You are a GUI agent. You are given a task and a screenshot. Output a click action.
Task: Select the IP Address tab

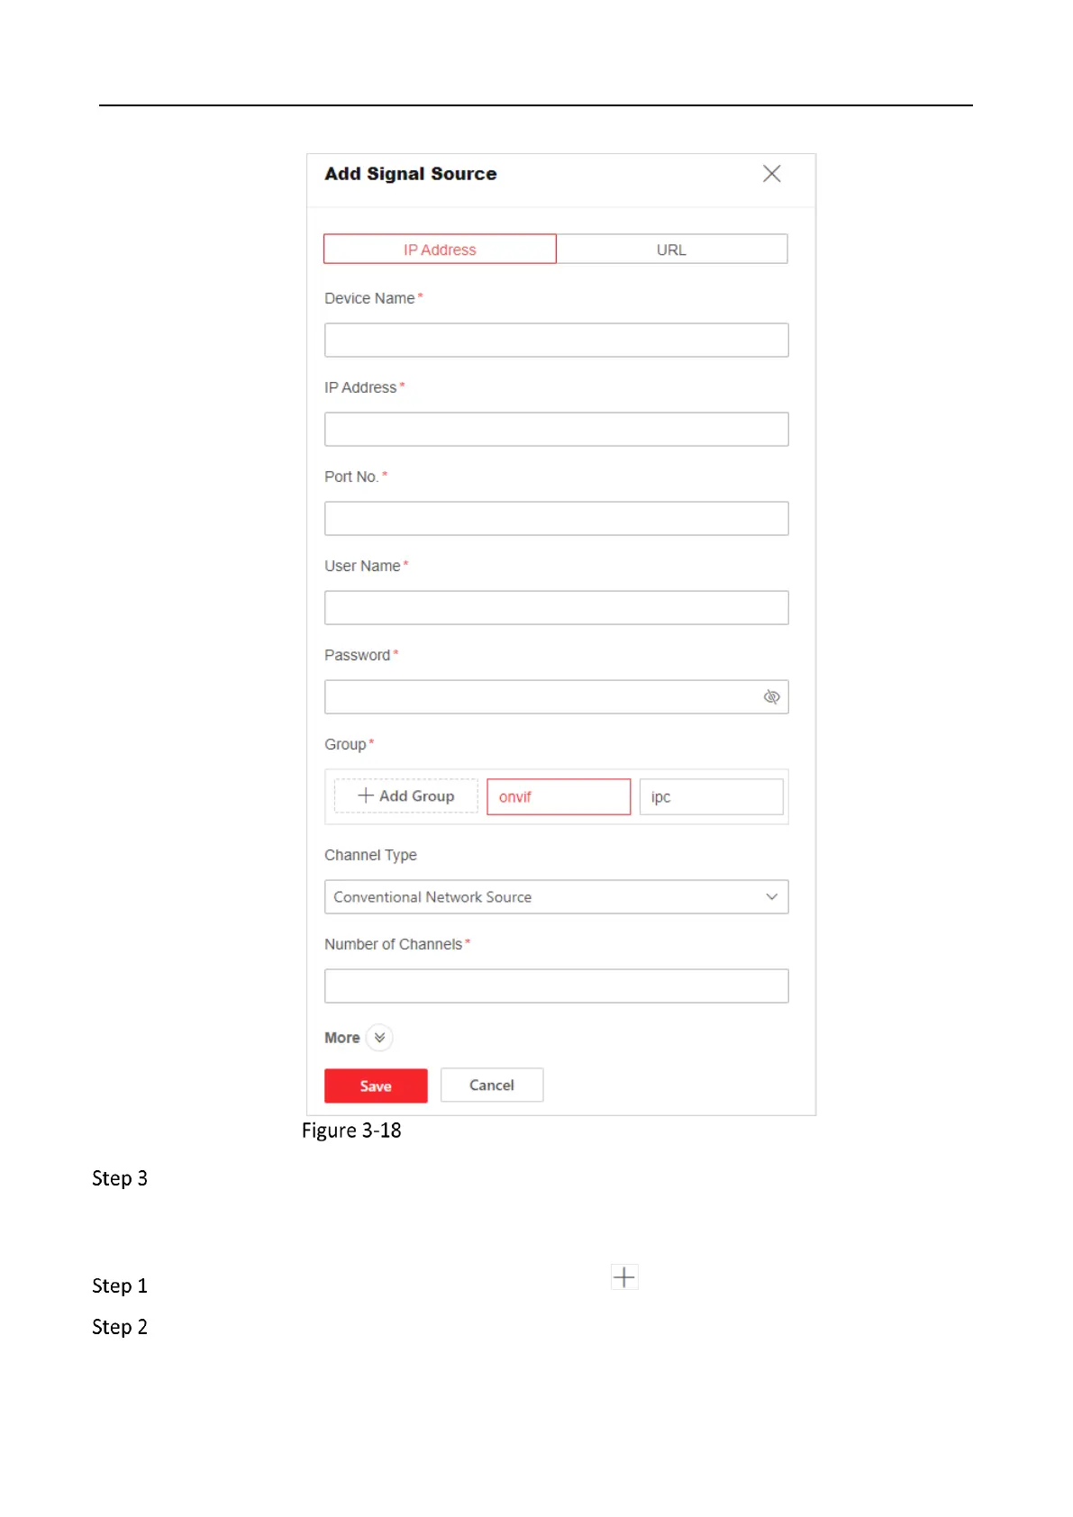pyautogui.click(x=440, y=250)
